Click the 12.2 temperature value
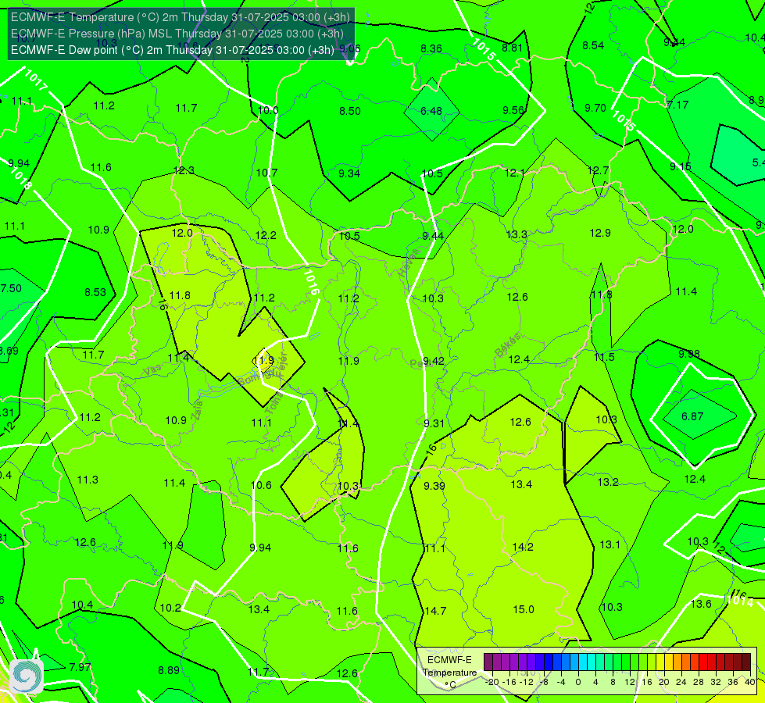 pyautogui.click(x=266, y=235)
